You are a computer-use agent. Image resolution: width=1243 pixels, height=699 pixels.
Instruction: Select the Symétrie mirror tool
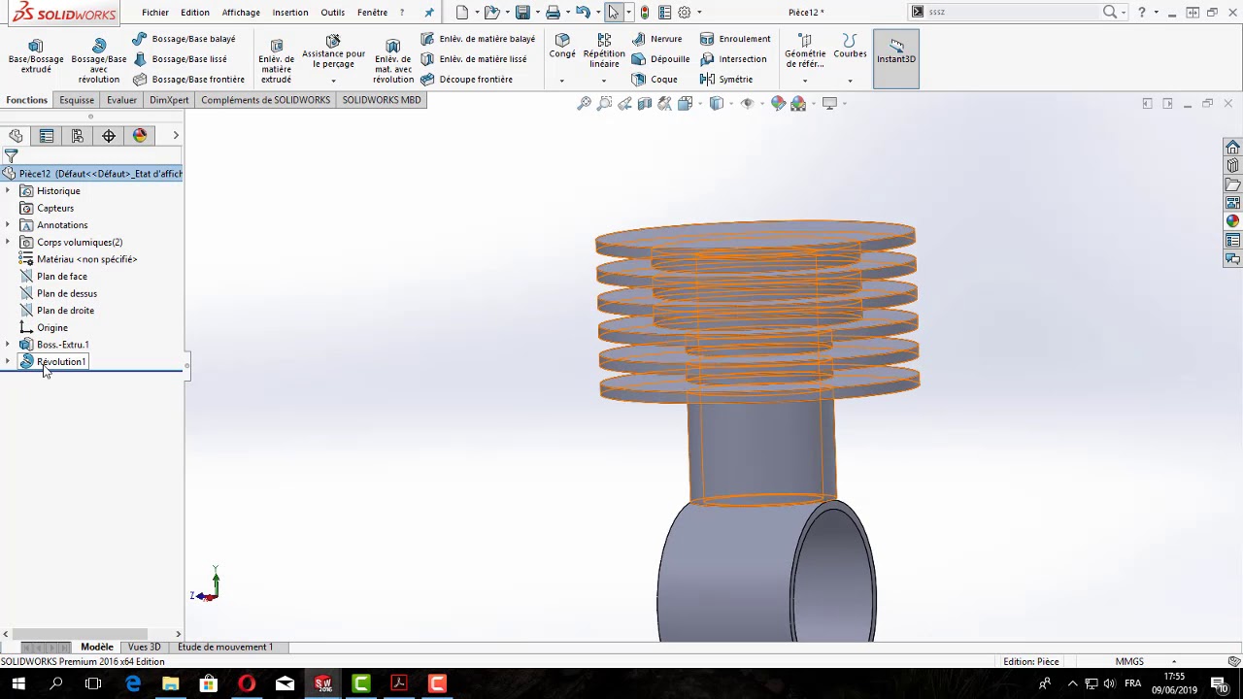[x=726, y=80]
